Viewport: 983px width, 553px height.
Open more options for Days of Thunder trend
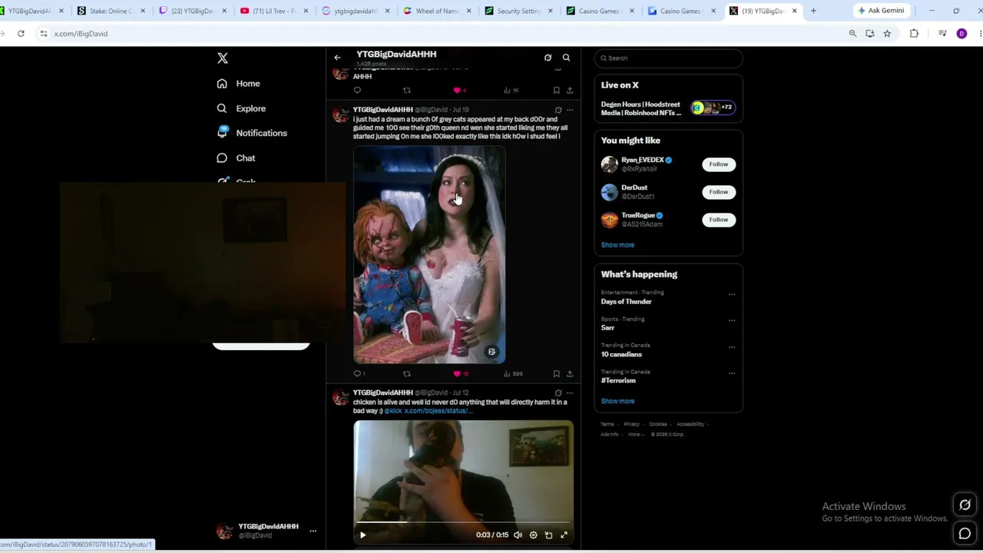(732, 294)
